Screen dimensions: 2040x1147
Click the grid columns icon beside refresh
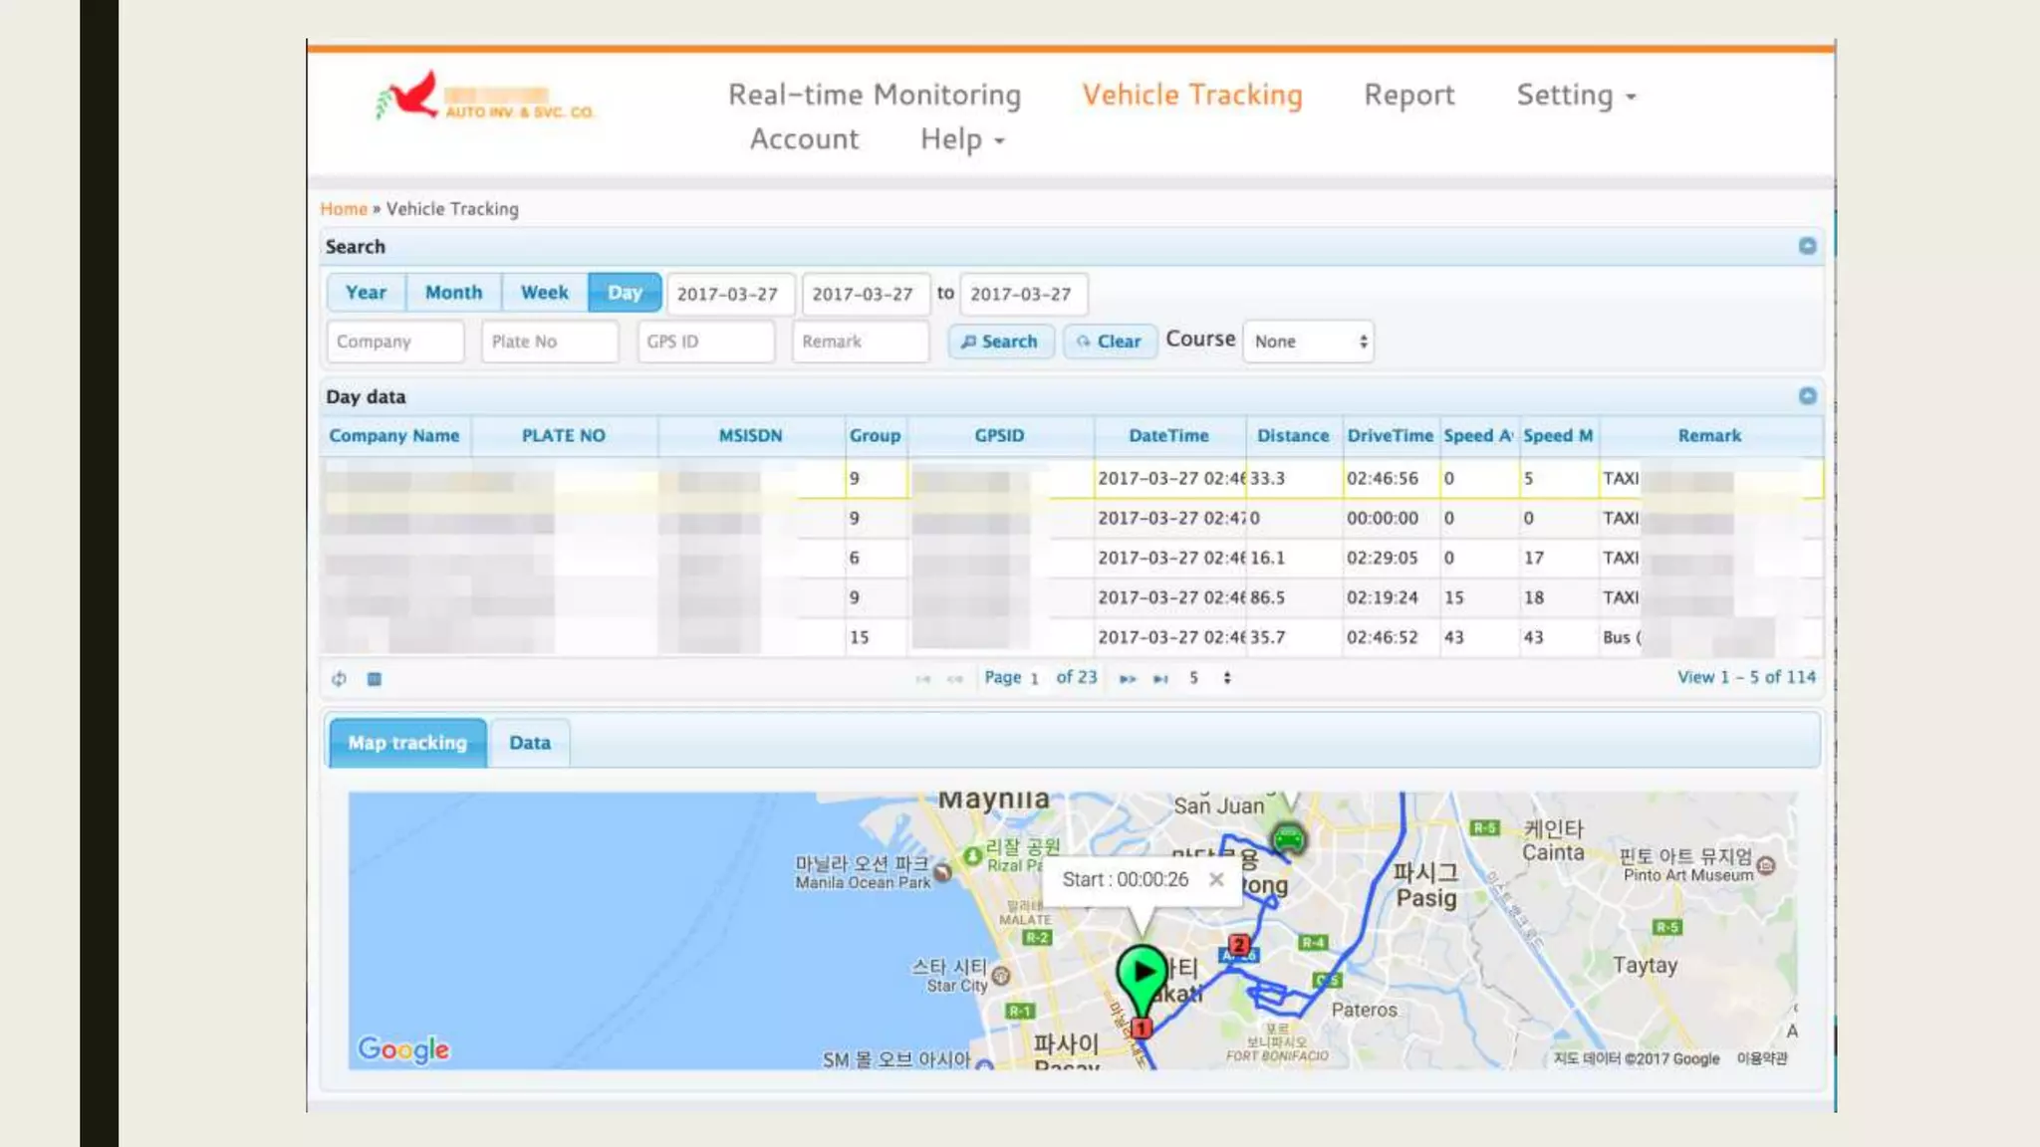pyautogui.click(x=375, y=679)
